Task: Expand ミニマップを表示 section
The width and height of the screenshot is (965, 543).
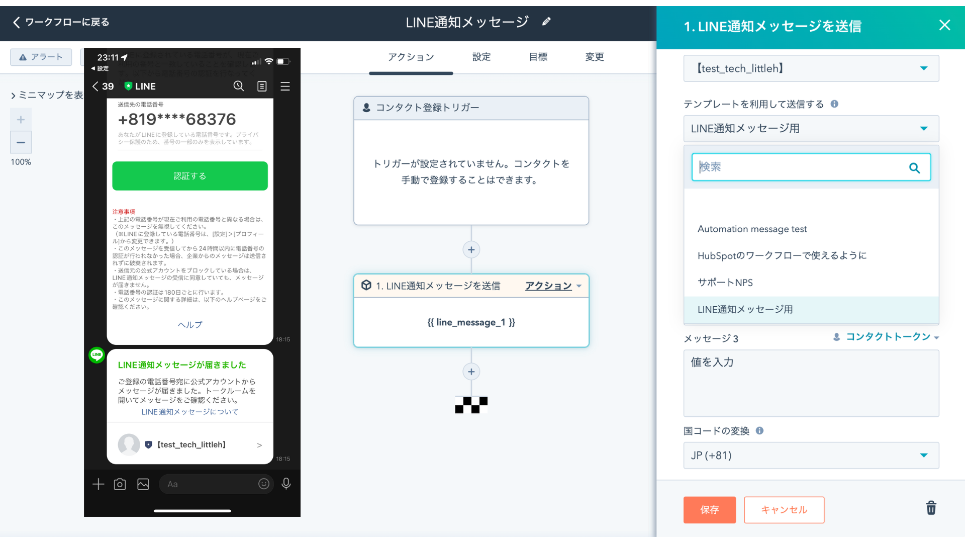Action: 47,95
